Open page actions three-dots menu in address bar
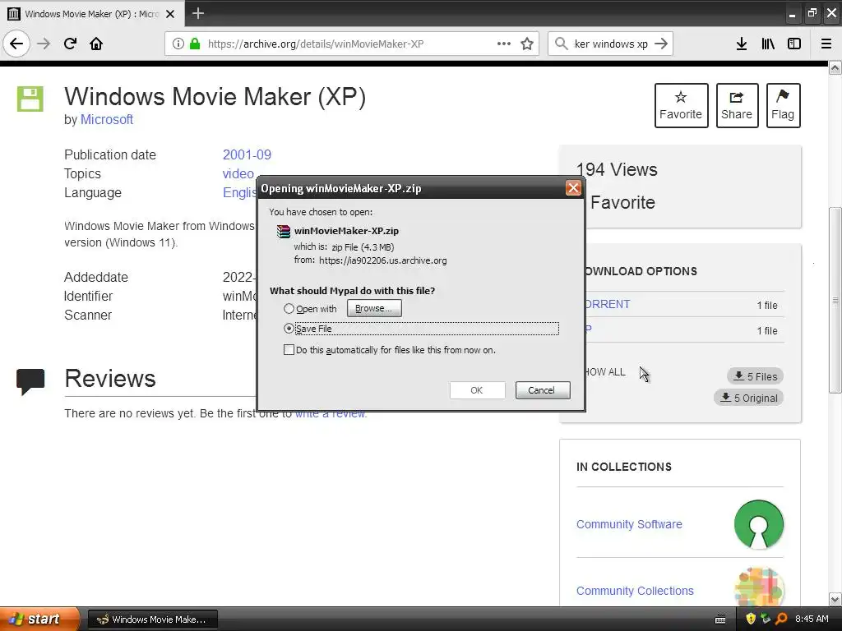Screen dimensions: 842x631 pos(504,44)
